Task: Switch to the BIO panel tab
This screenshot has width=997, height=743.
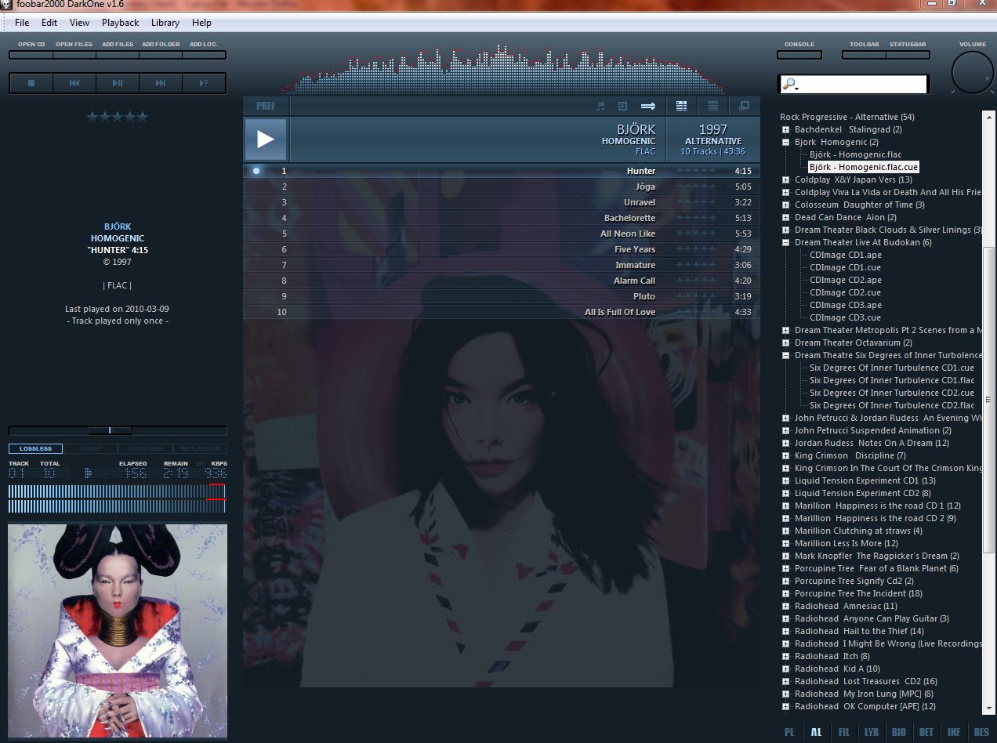Action: click(899, 732)
